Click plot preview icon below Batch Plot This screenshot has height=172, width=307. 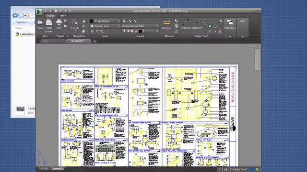click(65, 26)
